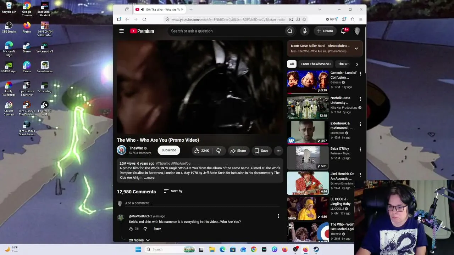454x255 pixels.
Task: Open options for Norfolk State University video
Action: (360, 99)
